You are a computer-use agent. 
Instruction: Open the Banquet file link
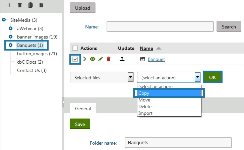(x=156, y=59)
